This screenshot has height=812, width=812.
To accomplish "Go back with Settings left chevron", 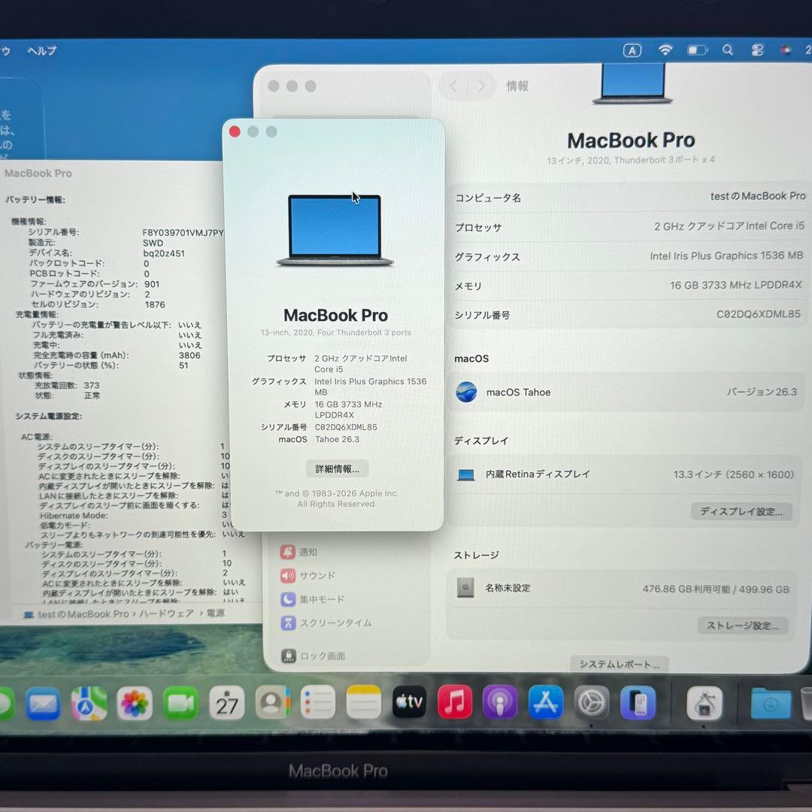I will coord(453,86).
